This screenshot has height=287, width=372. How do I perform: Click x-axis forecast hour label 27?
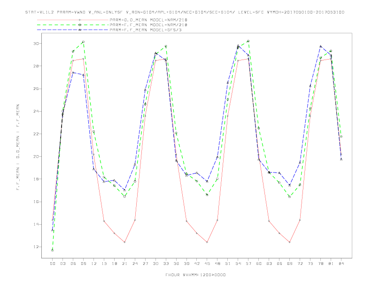tap(145, 264)
